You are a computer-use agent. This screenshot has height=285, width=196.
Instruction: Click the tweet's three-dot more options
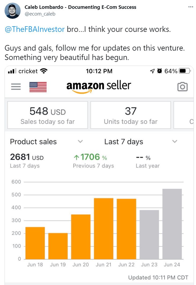[191, 7]
